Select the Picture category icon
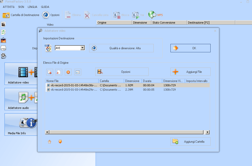The width and height of the screenshot is (252, 166). 3,40
